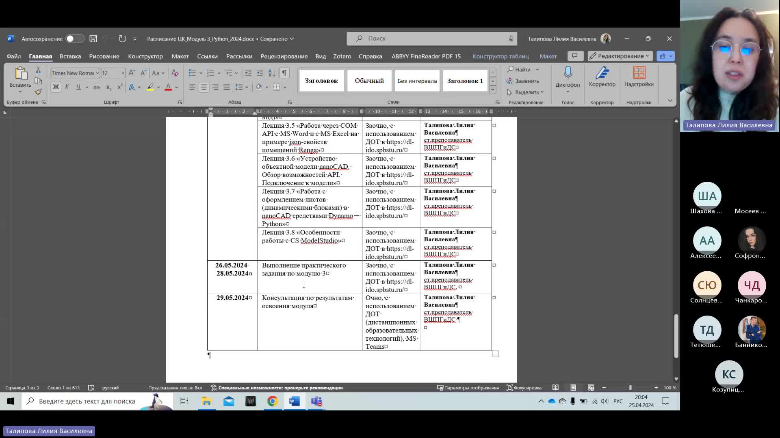Open the Рецензирование tab
This screenshot has width=780, height=438.
pyautogui.click(x=284, y=56)
